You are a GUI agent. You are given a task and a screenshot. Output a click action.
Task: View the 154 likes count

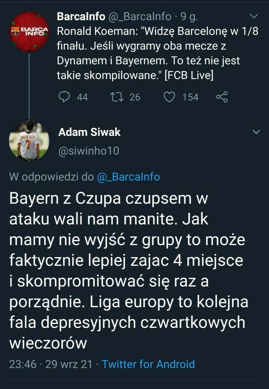point(190,97)
